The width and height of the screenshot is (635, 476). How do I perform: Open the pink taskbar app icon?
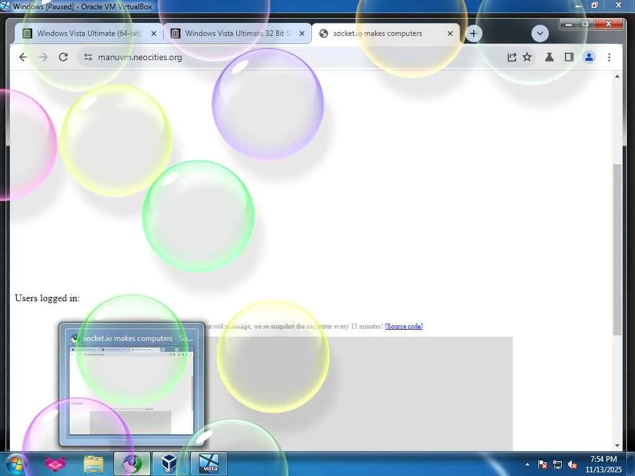[x=55, y=464]
